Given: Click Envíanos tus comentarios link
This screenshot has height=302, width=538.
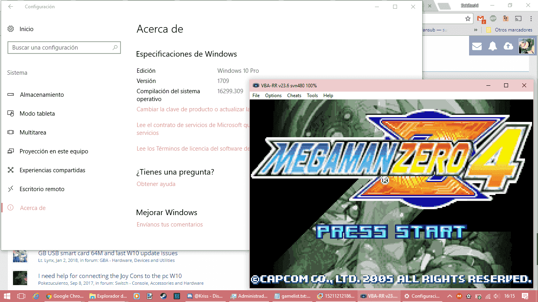Looking at the screenshot, I should [x=170, y=225].
